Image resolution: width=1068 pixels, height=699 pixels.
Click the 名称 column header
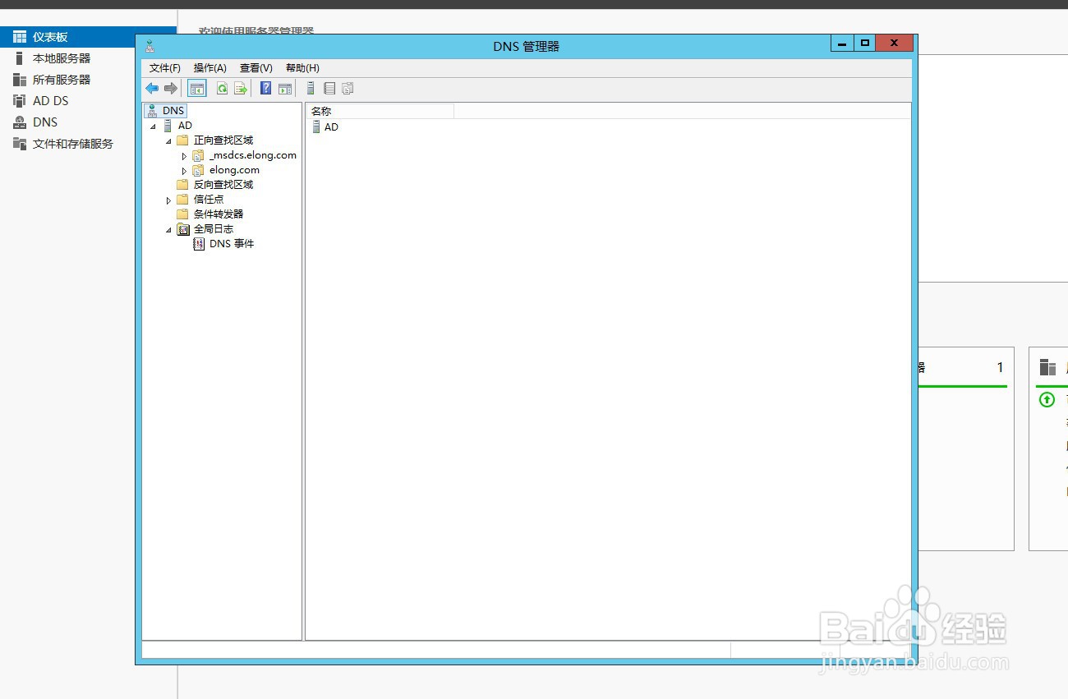point(380,111)
